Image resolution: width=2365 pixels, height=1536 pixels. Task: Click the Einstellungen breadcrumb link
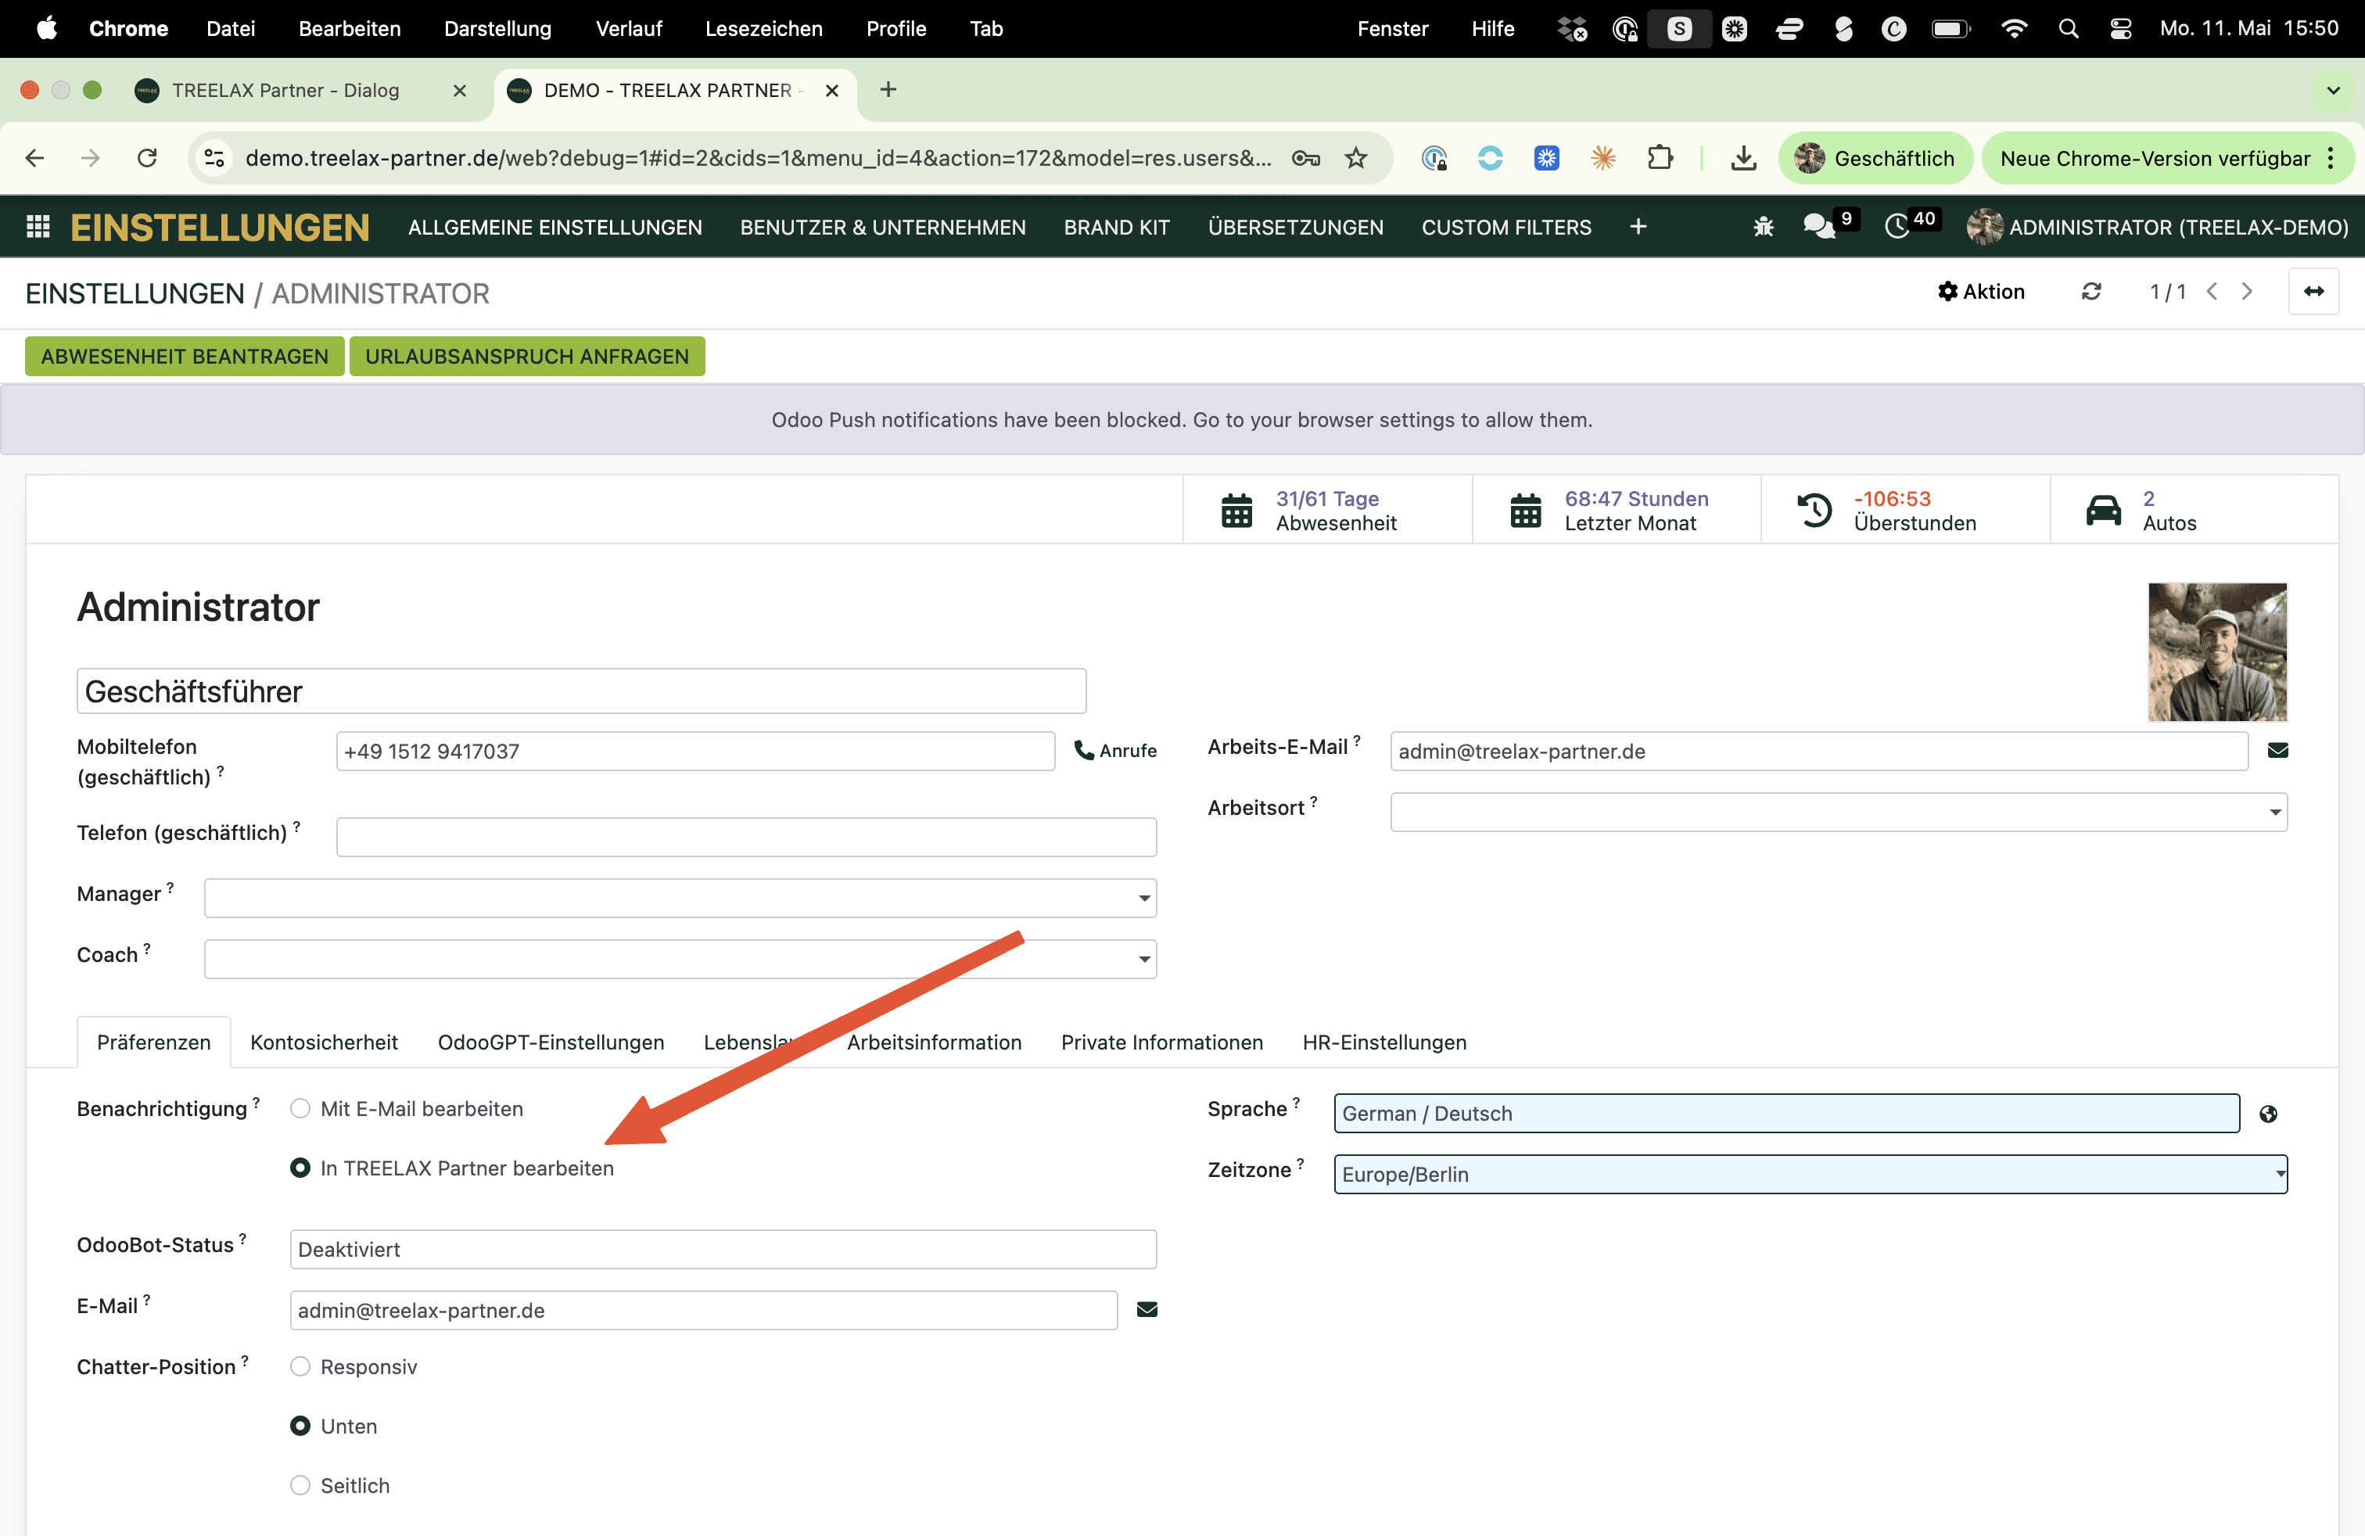pyautogui.click(x=135, y=293)
